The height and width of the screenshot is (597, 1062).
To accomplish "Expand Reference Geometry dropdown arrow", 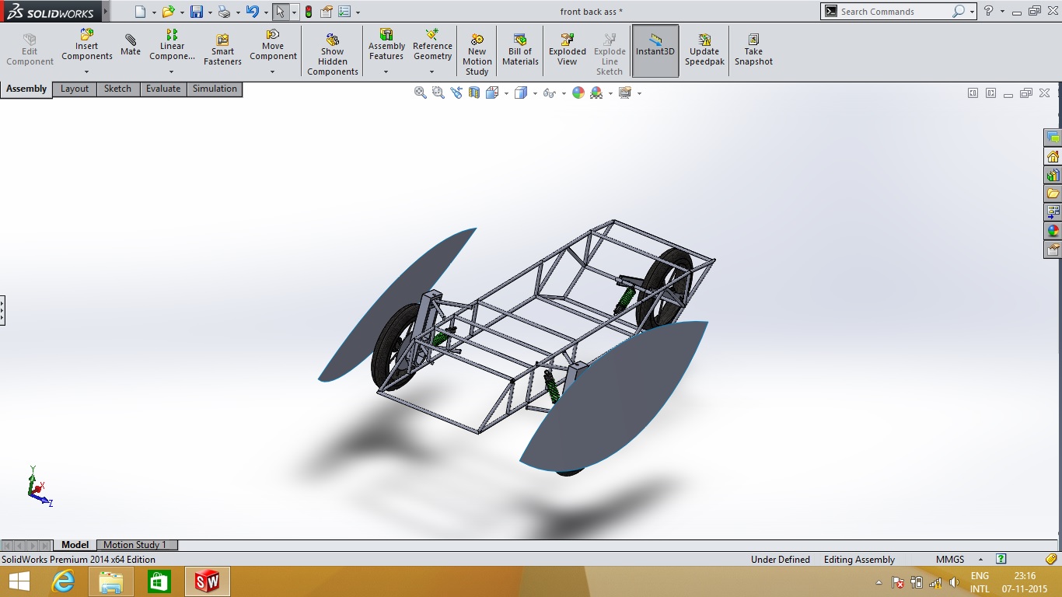I will (431, 72).
